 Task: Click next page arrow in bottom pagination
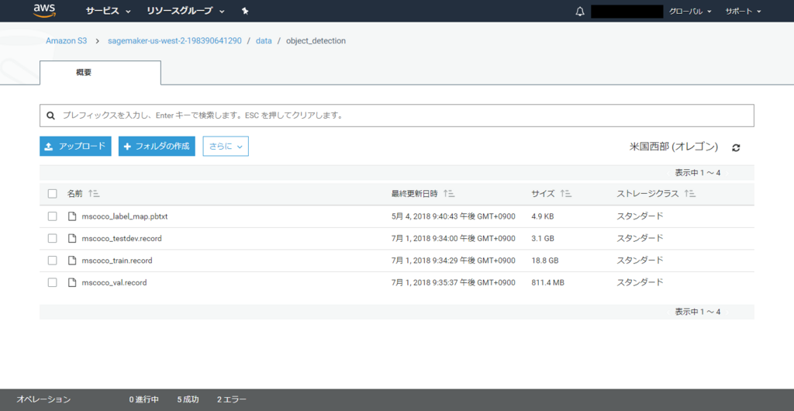[x=727, y=312]
